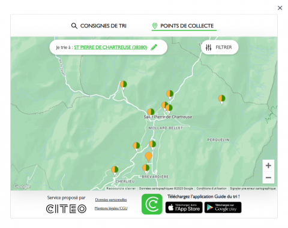Image resolution: width=288 pixels, height=228 pixels.
Task: Open the FILTRER filter options
Action: [x=220, y=47]
